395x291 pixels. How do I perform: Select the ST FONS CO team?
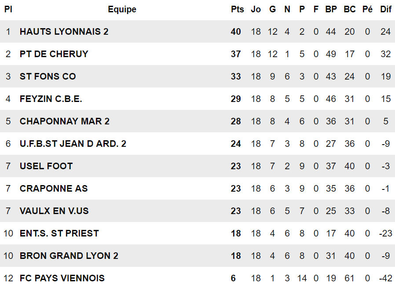48,76
